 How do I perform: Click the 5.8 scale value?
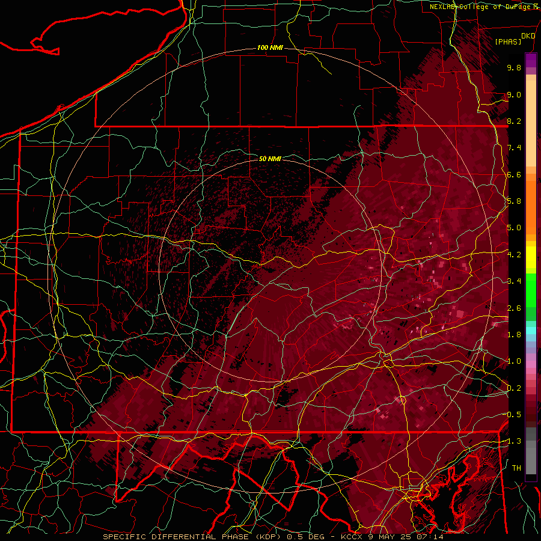(x=514, y=201)
